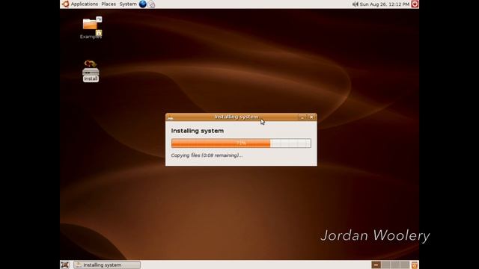Click the bold 'Installing system' heading
Image resolution: width=479 pixels, height=269 pixels.
(x=198, y=131)
